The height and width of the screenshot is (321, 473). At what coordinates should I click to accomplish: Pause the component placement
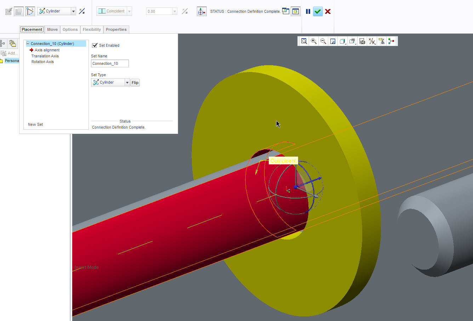(308, 11)
